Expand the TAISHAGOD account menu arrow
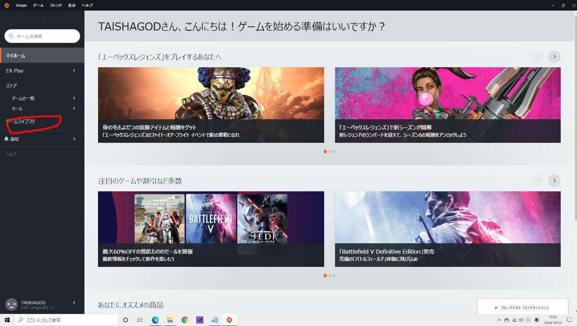The image size is (577, 326). pyautogui.click(x=74, y=302)
